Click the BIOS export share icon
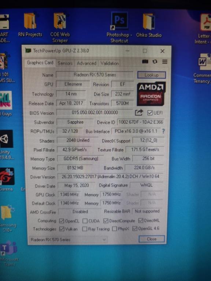 click(x=139, y=113)
